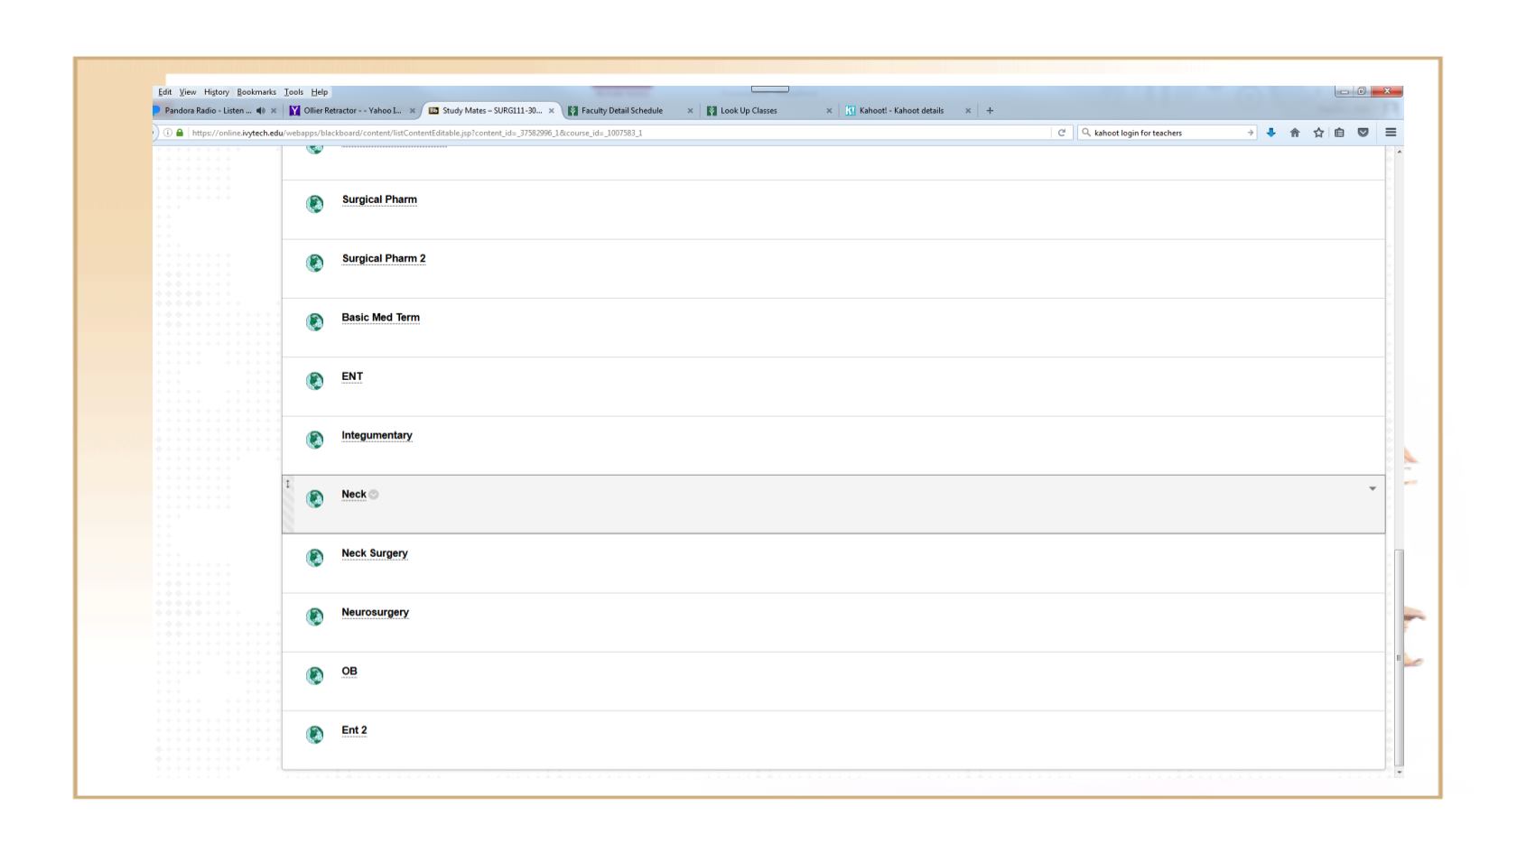Image resolution: width=1517 pixels, height=853 pixels.
Task: Click the globe icon beside Surgical Pharm
Action: click(315, 204)
